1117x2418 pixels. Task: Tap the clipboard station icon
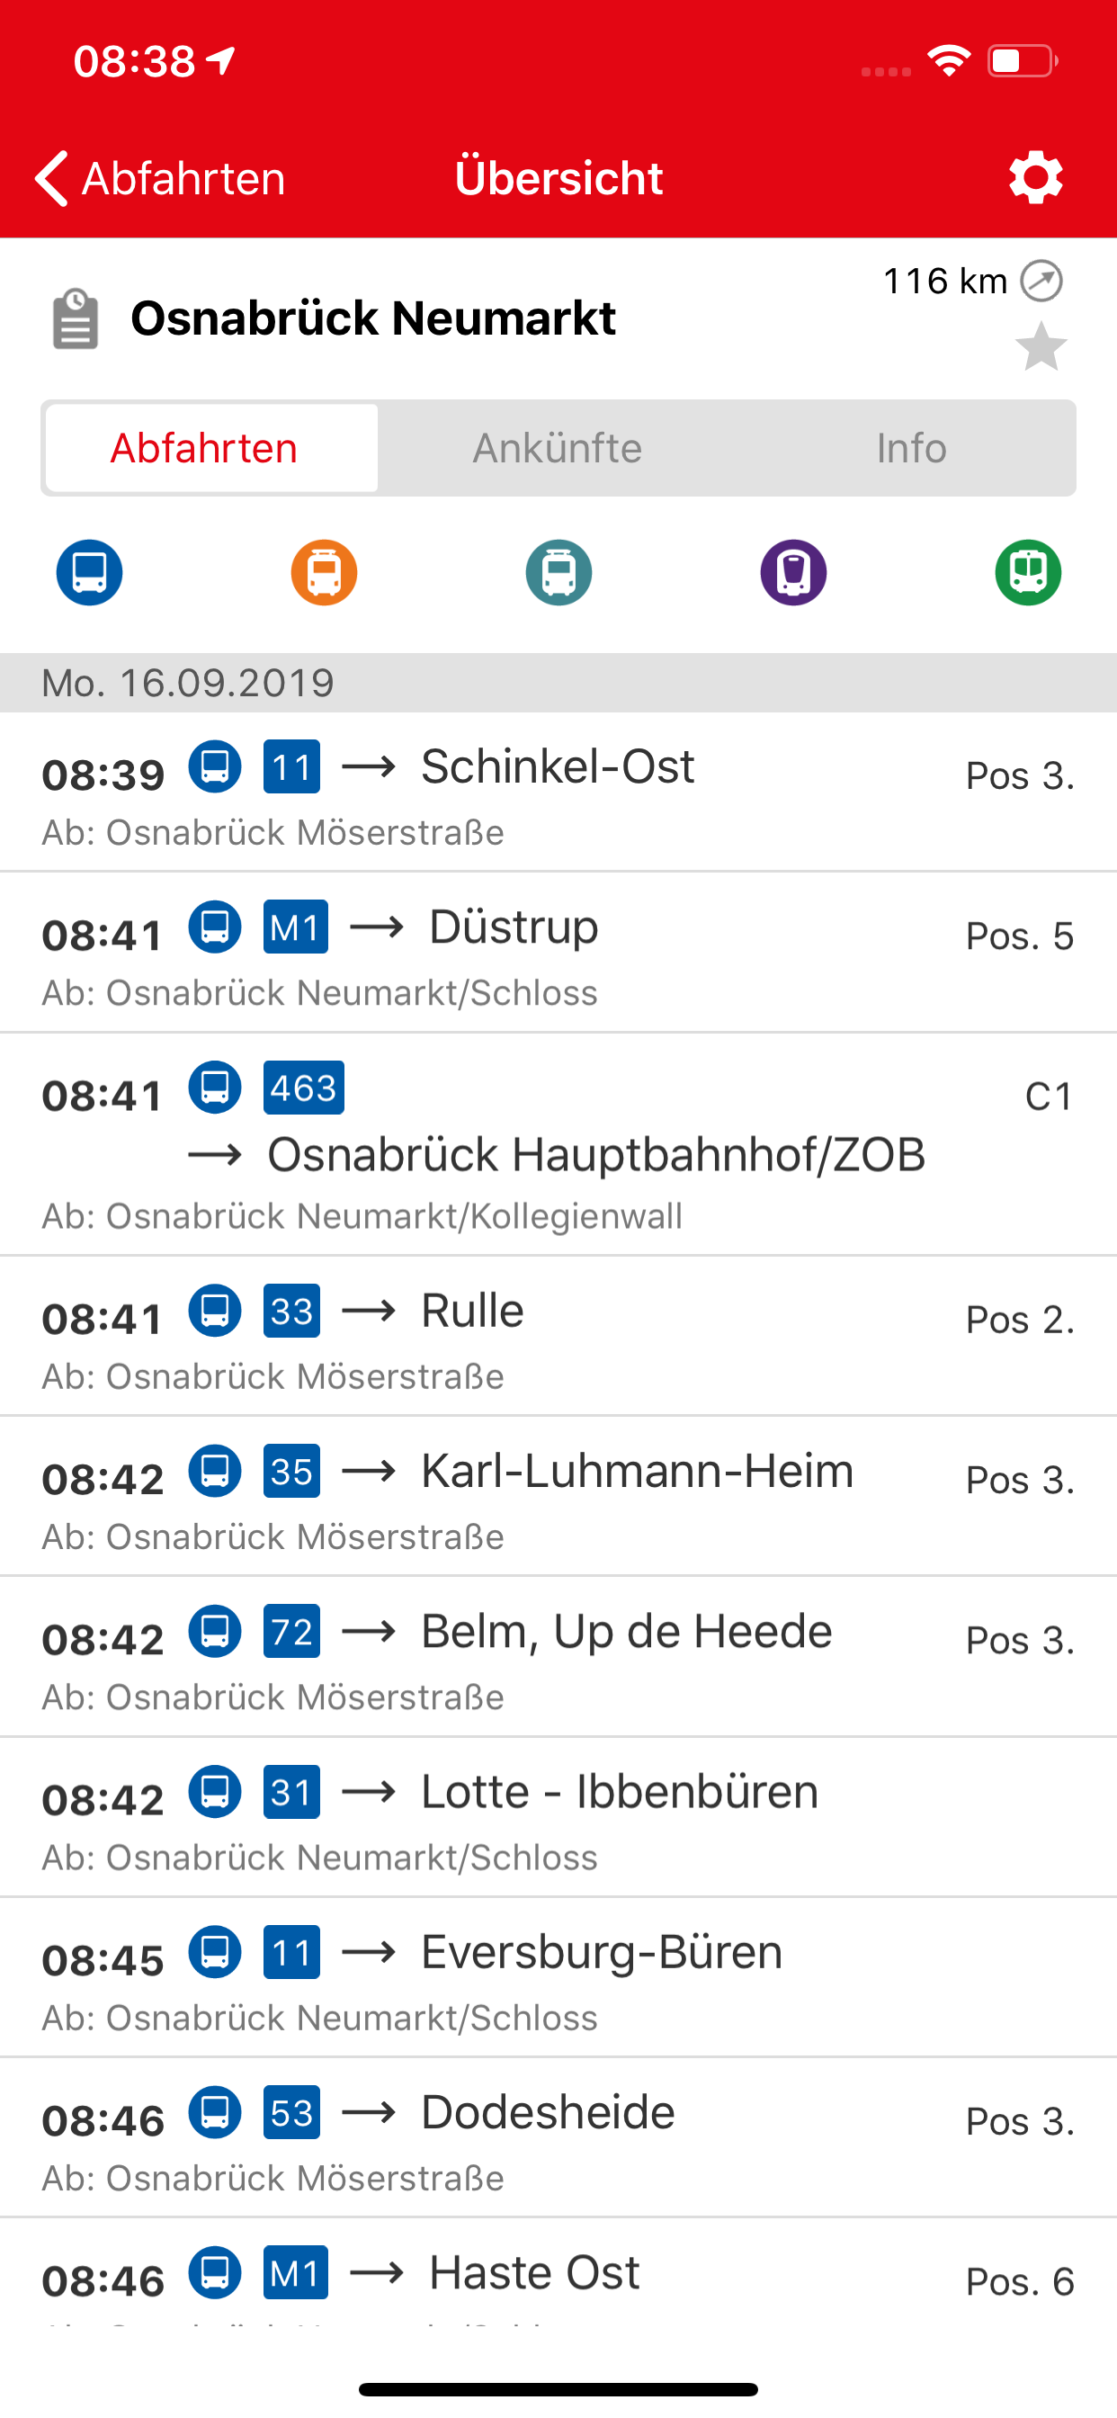75,319
